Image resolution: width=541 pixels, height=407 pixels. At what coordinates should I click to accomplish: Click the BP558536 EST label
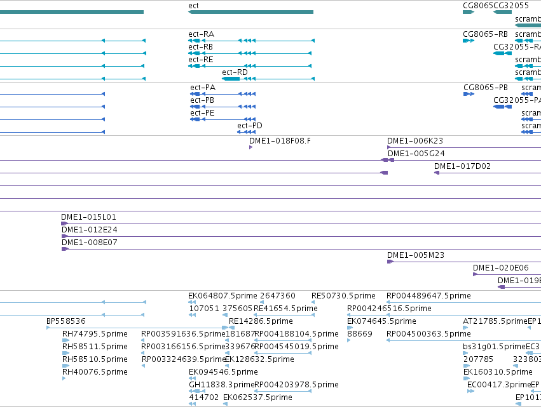coord(66,321)
